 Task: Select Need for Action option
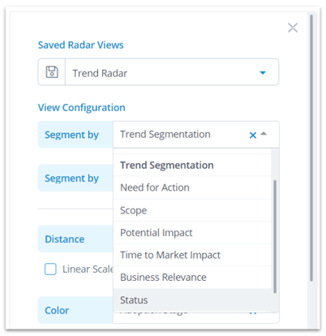click(x=192, y=187)
